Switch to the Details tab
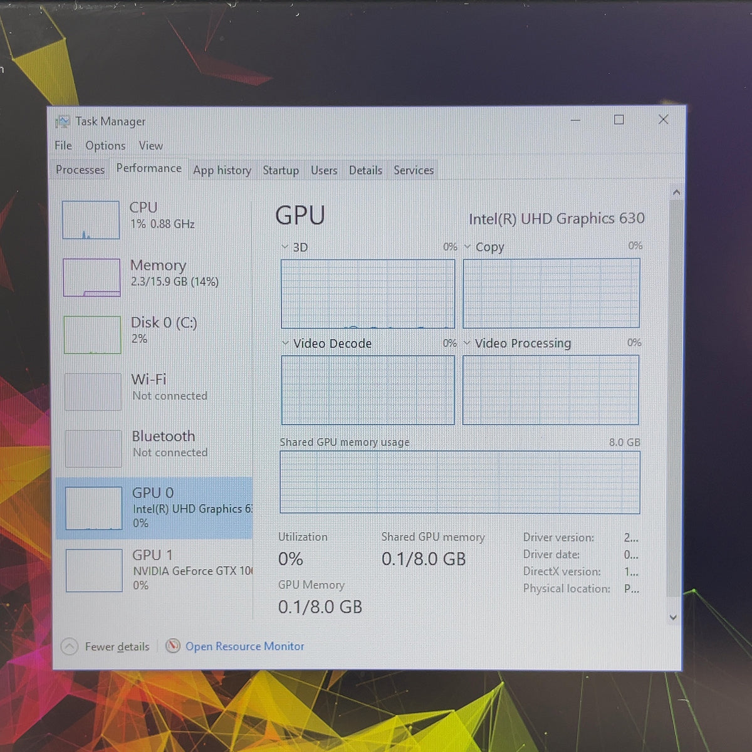The height and width of the screenshot is (752, 752). [x=365, y=170]
